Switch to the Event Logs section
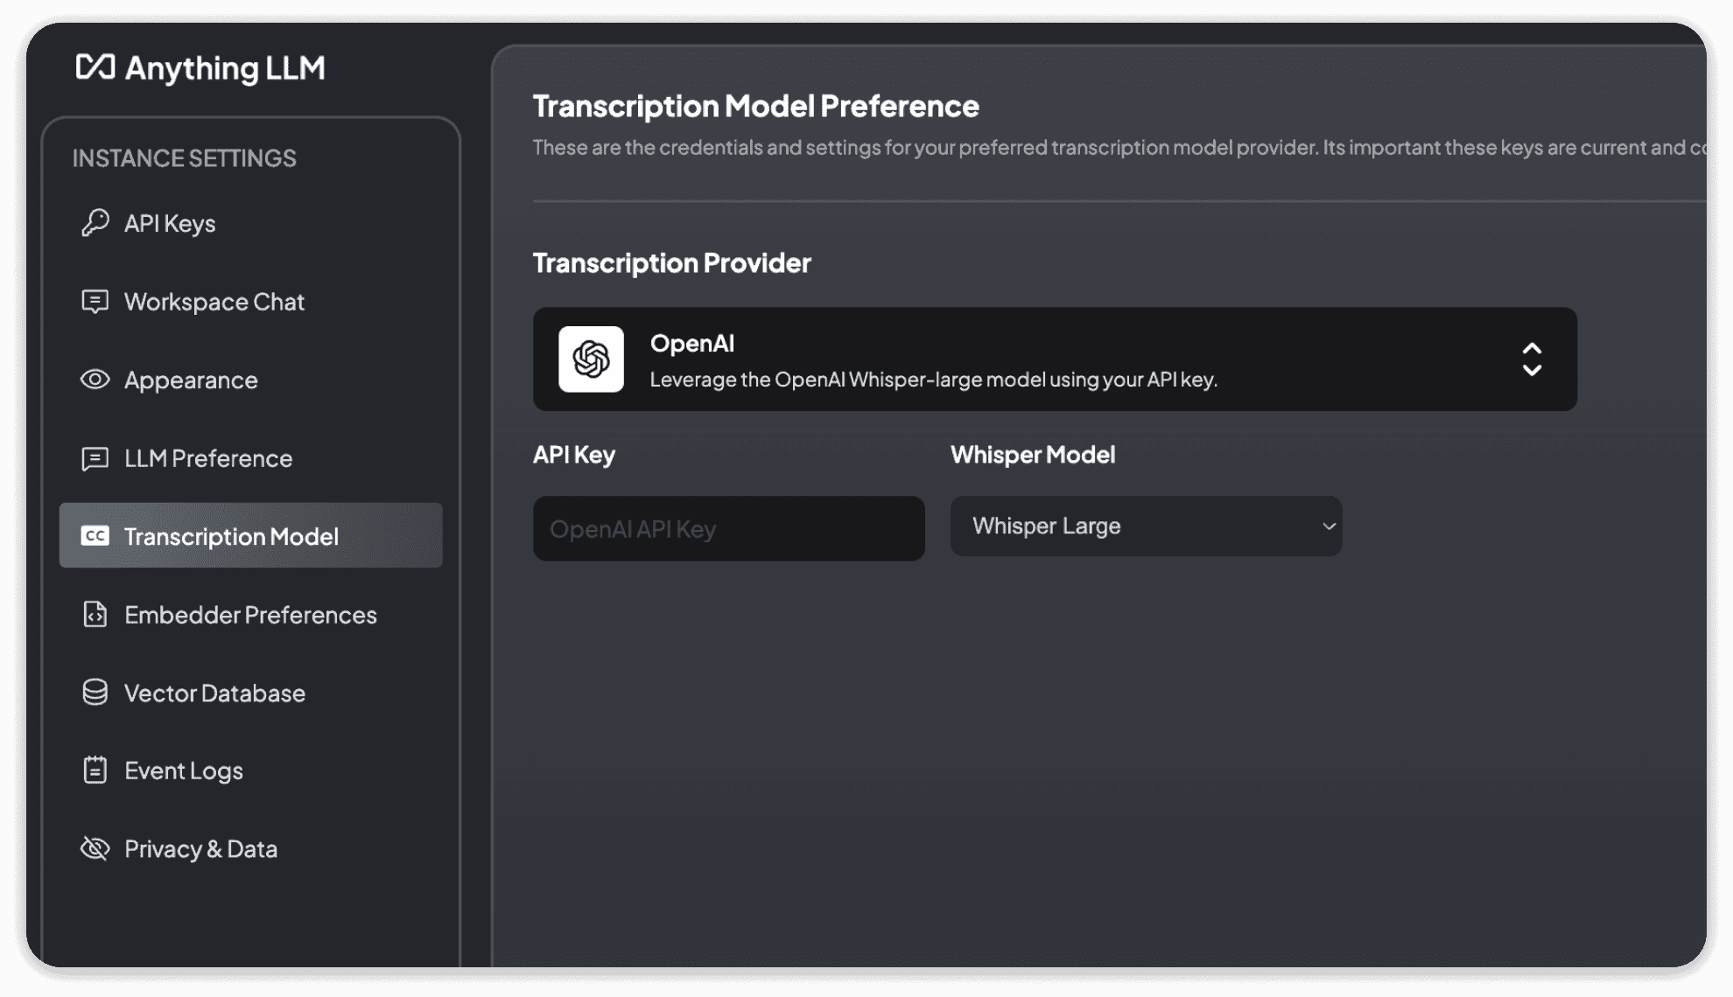Viewport: 1733px width, 997px height. pyautogui.click(x=184, y=770)
